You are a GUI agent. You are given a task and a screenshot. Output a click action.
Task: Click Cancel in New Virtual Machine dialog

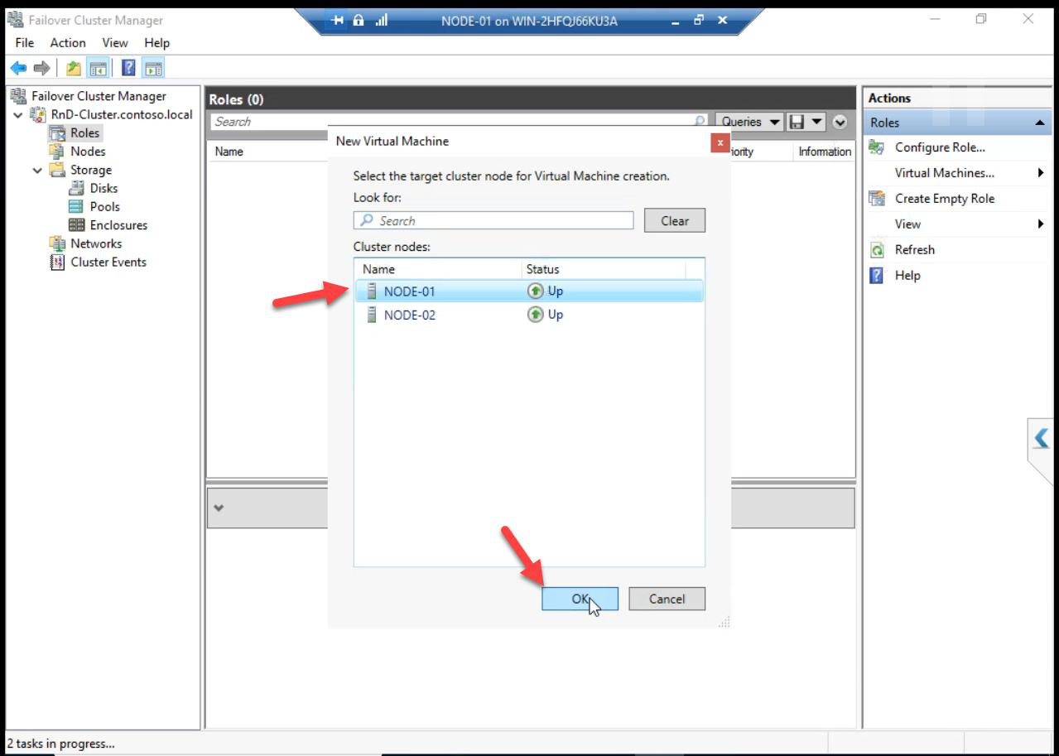(667, 599)
